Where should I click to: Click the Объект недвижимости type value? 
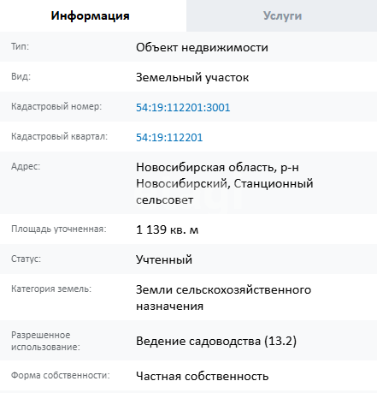pos(202,47)
